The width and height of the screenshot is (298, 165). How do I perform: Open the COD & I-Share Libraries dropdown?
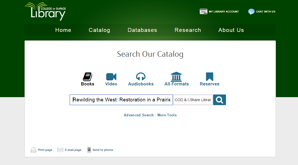193,100
